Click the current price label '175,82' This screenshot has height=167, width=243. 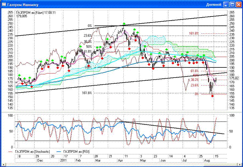click(x=234, y=78)
